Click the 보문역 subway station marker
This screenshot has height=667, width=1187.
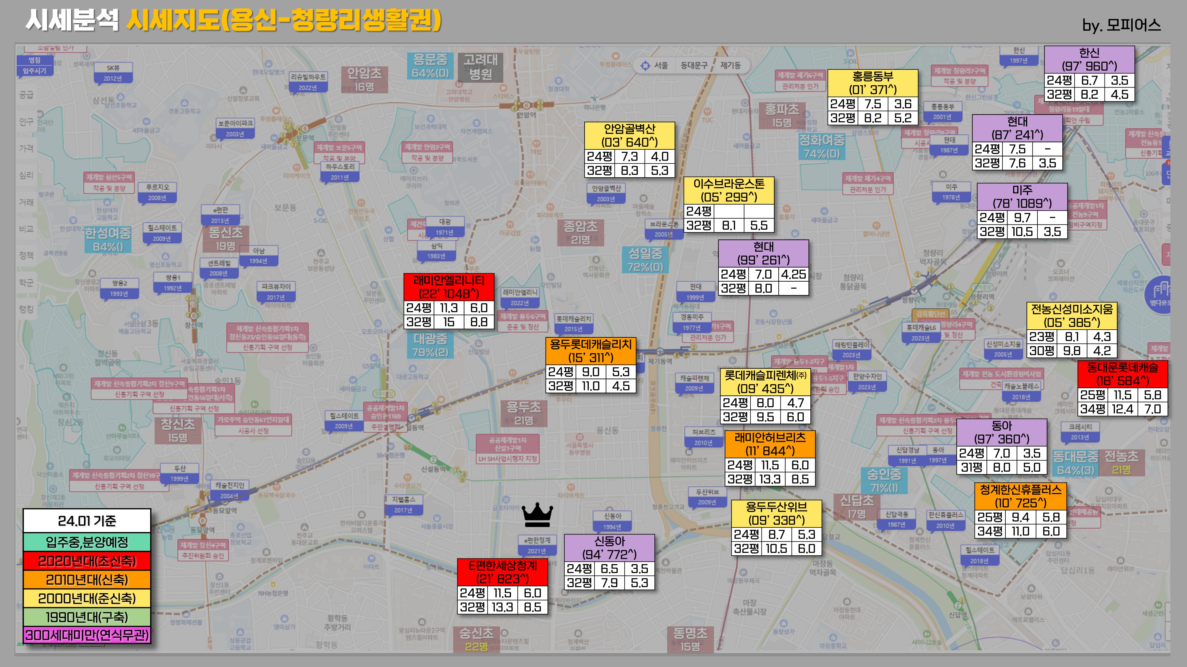point(304,129)
